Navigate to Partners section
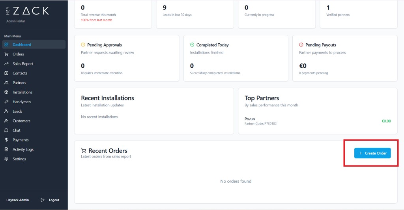 (34, 83)
